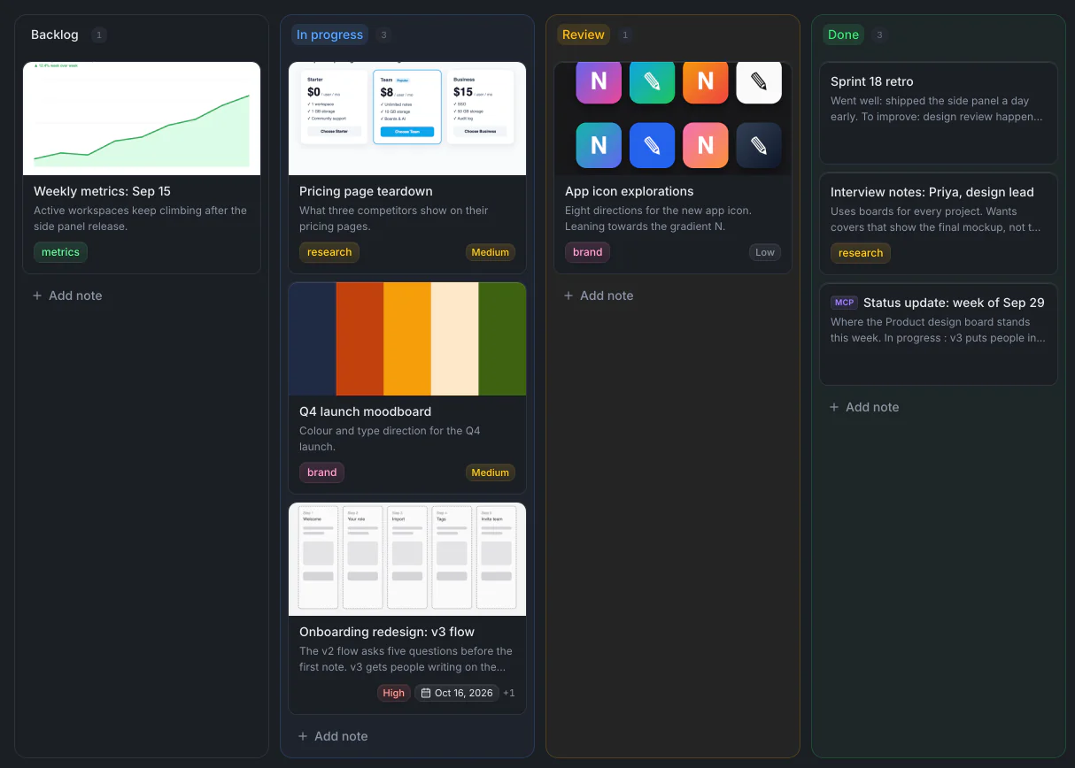The height and width of the screenshot is (768, 1075).
Task: Click the brand tag on App icon explorations
Action: click(x=587, y=252)
